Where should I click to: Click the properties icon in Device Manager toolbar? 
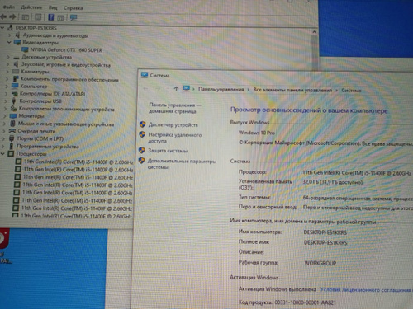(38, 17)
